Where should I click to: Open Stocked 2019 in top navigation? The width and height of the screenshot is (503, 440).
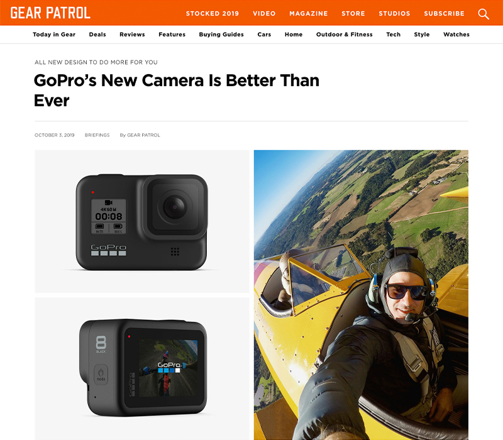213,13
